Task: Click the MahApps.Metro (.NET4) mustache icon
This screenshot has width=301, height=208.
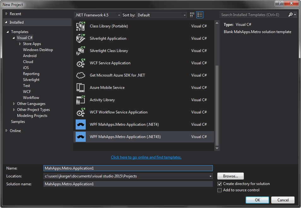Action: tap(81, 124)
